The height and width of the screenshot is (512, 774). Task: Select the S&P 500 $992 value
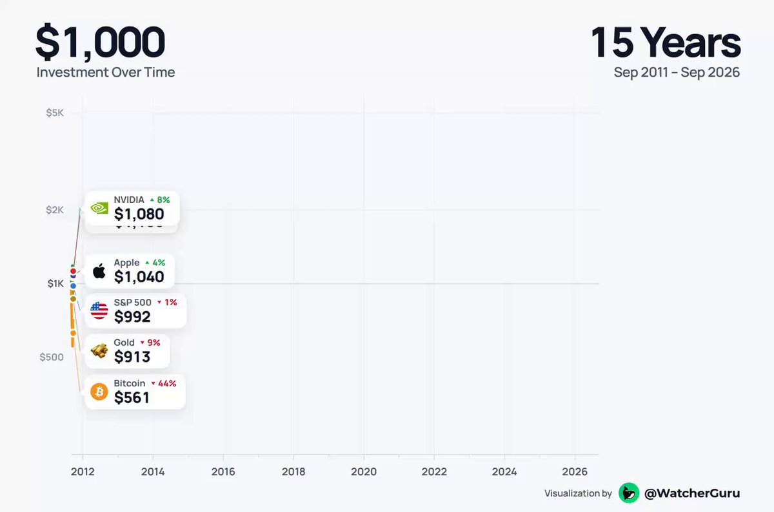tap(132, 317)
